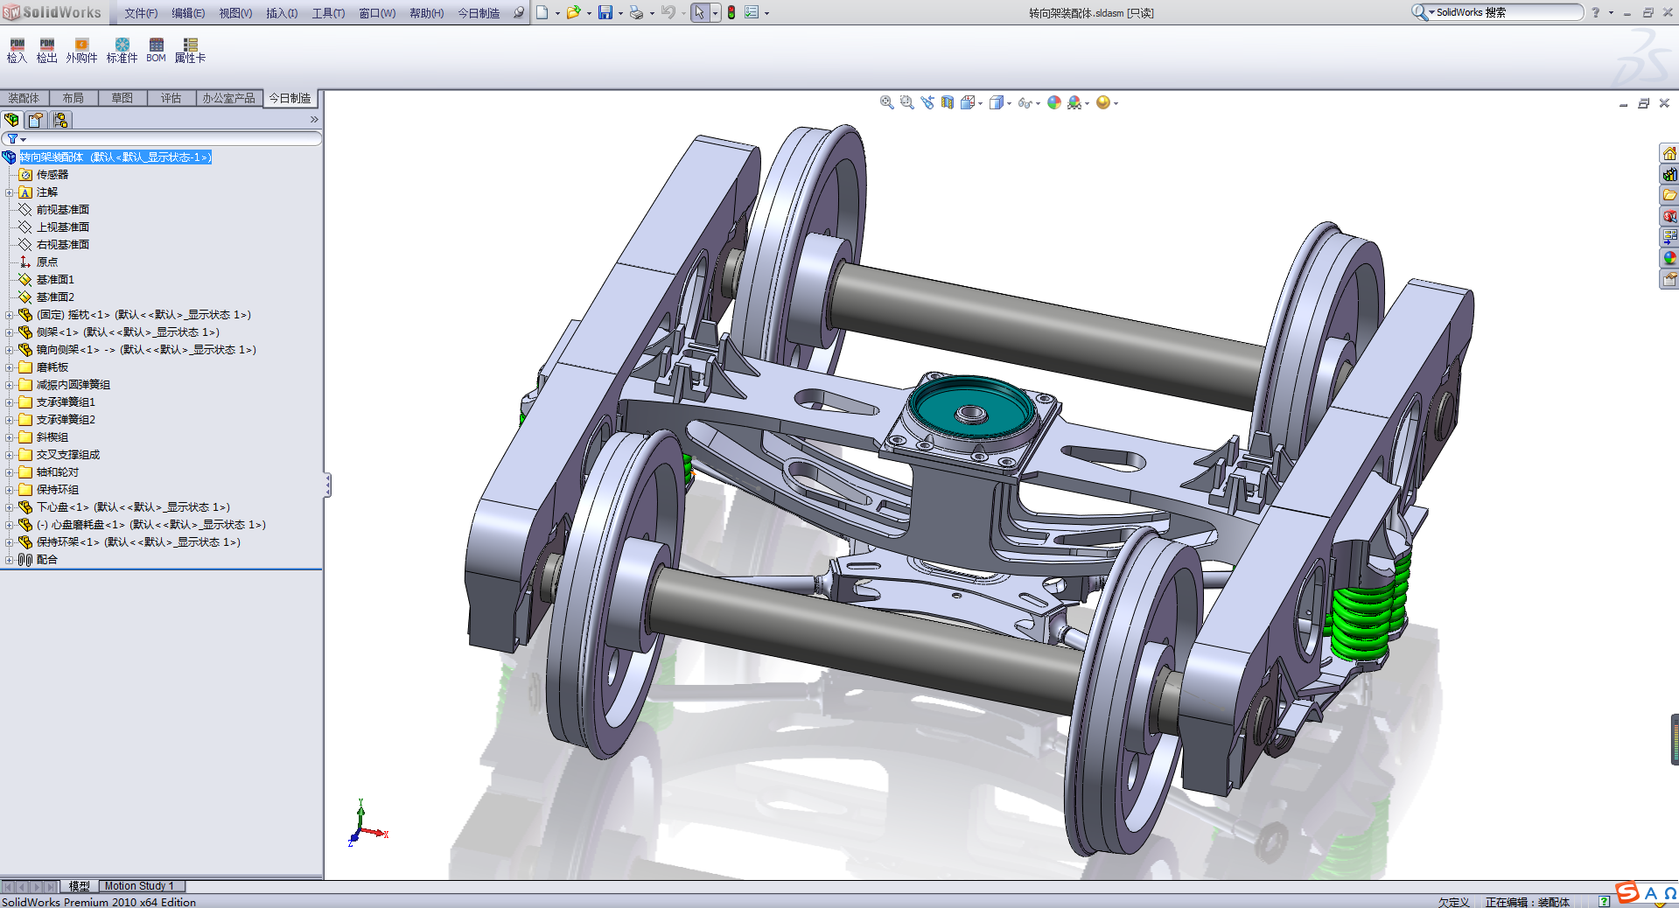Click the Save icon in top toolbar
1679x908 pixels.
coord(605,12)
